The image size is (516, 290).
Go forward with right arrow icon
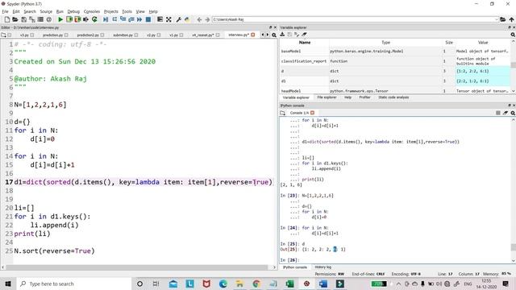[207, 19]
